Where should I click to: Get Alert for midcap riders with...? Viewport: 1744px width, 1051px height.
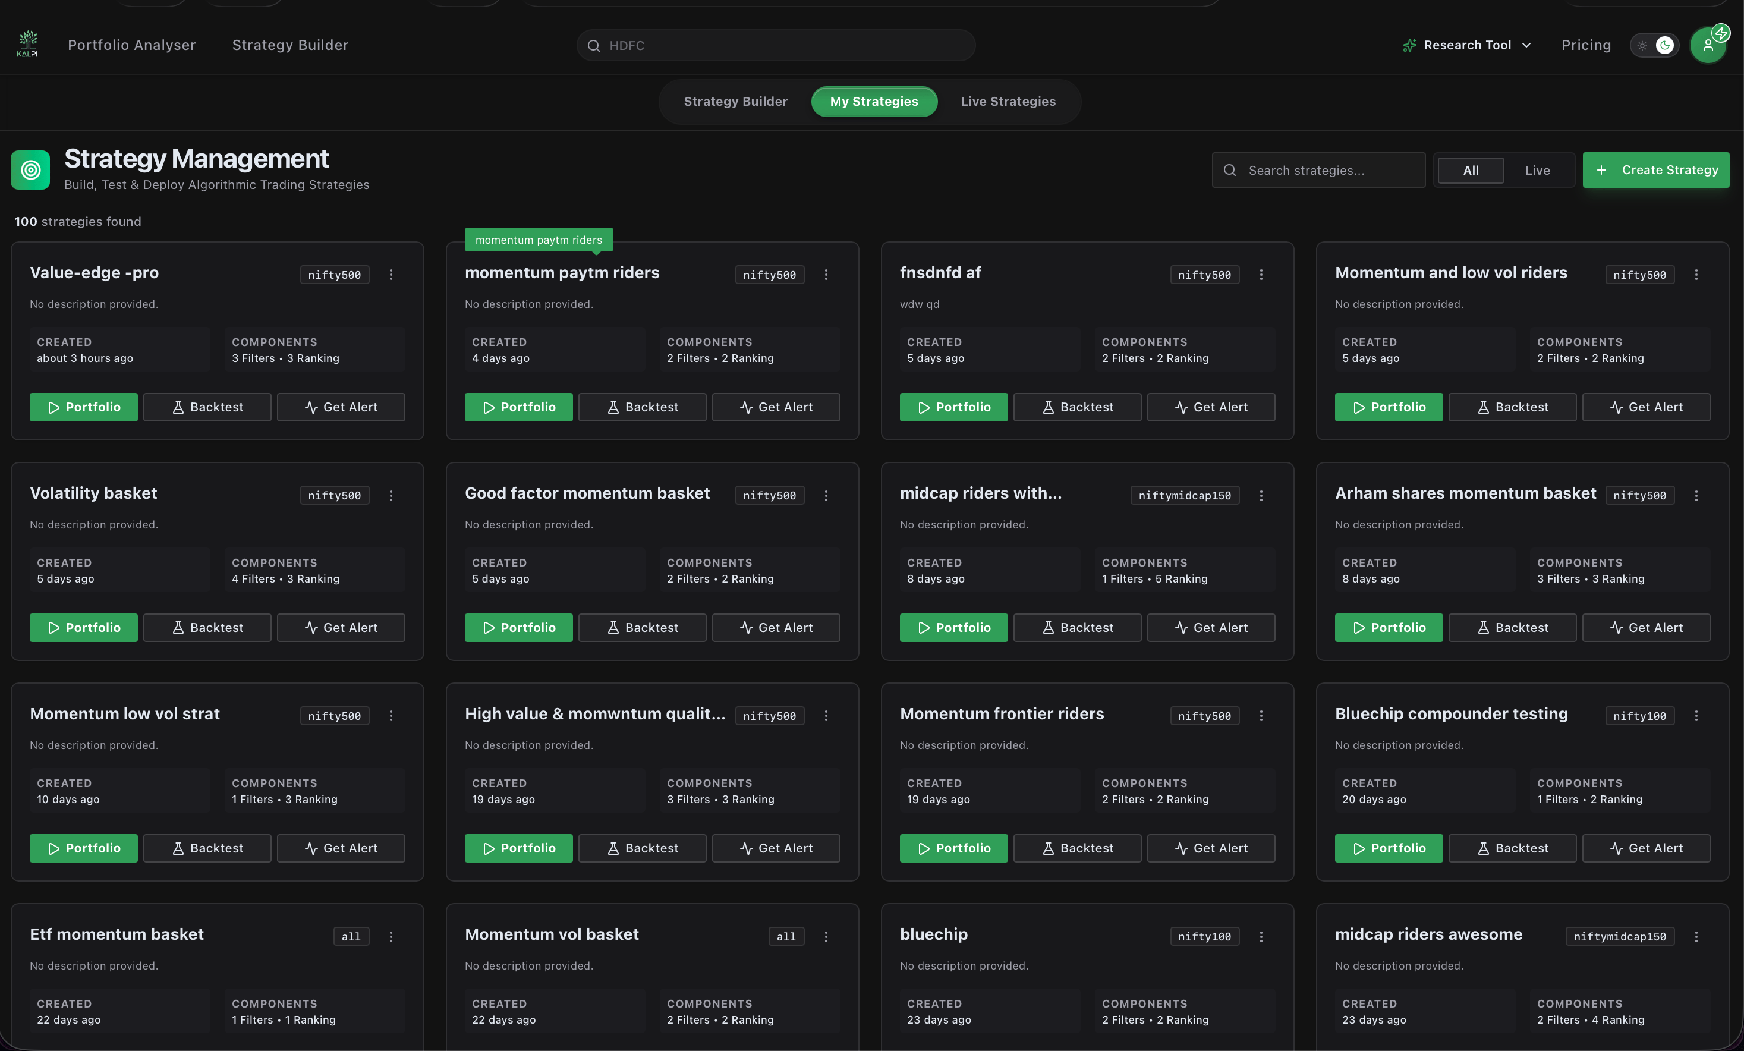click(1211, 628)
